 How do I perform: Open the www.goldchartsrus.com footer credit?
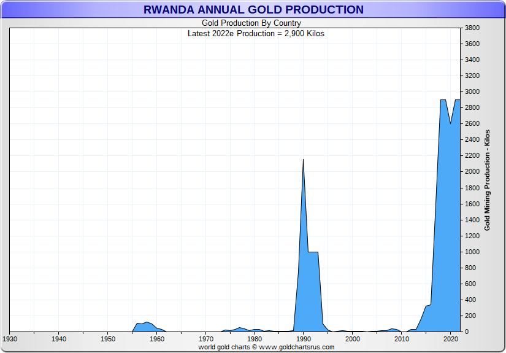click(266, 347)
